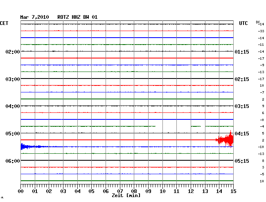
Task: Click minute-axis tick label "04"
Action: 77,191
